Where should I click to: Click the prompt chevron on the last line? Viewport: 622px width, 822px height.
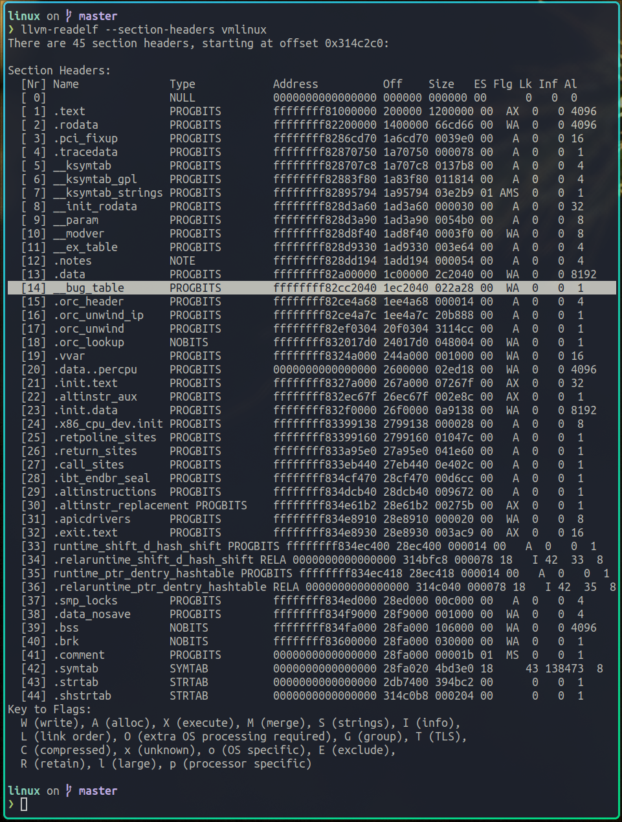coord(11,804)
